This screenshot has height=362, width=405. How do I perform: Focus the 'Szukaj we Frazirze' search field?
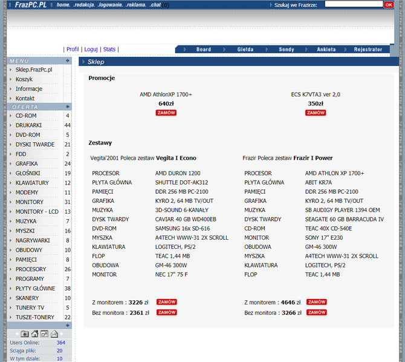[354, 4]
